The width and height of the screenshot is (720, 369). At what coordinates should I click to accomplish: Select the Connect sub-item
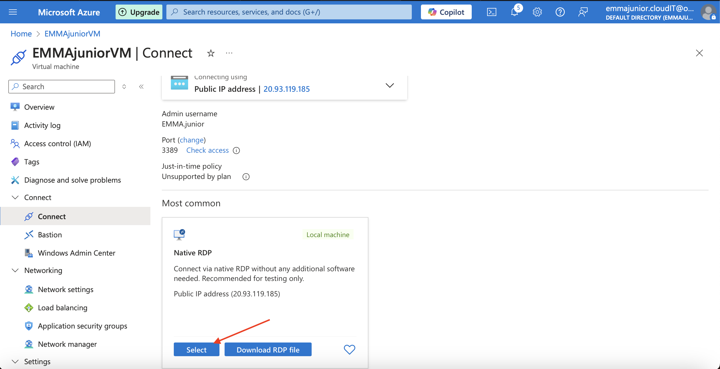75,216
